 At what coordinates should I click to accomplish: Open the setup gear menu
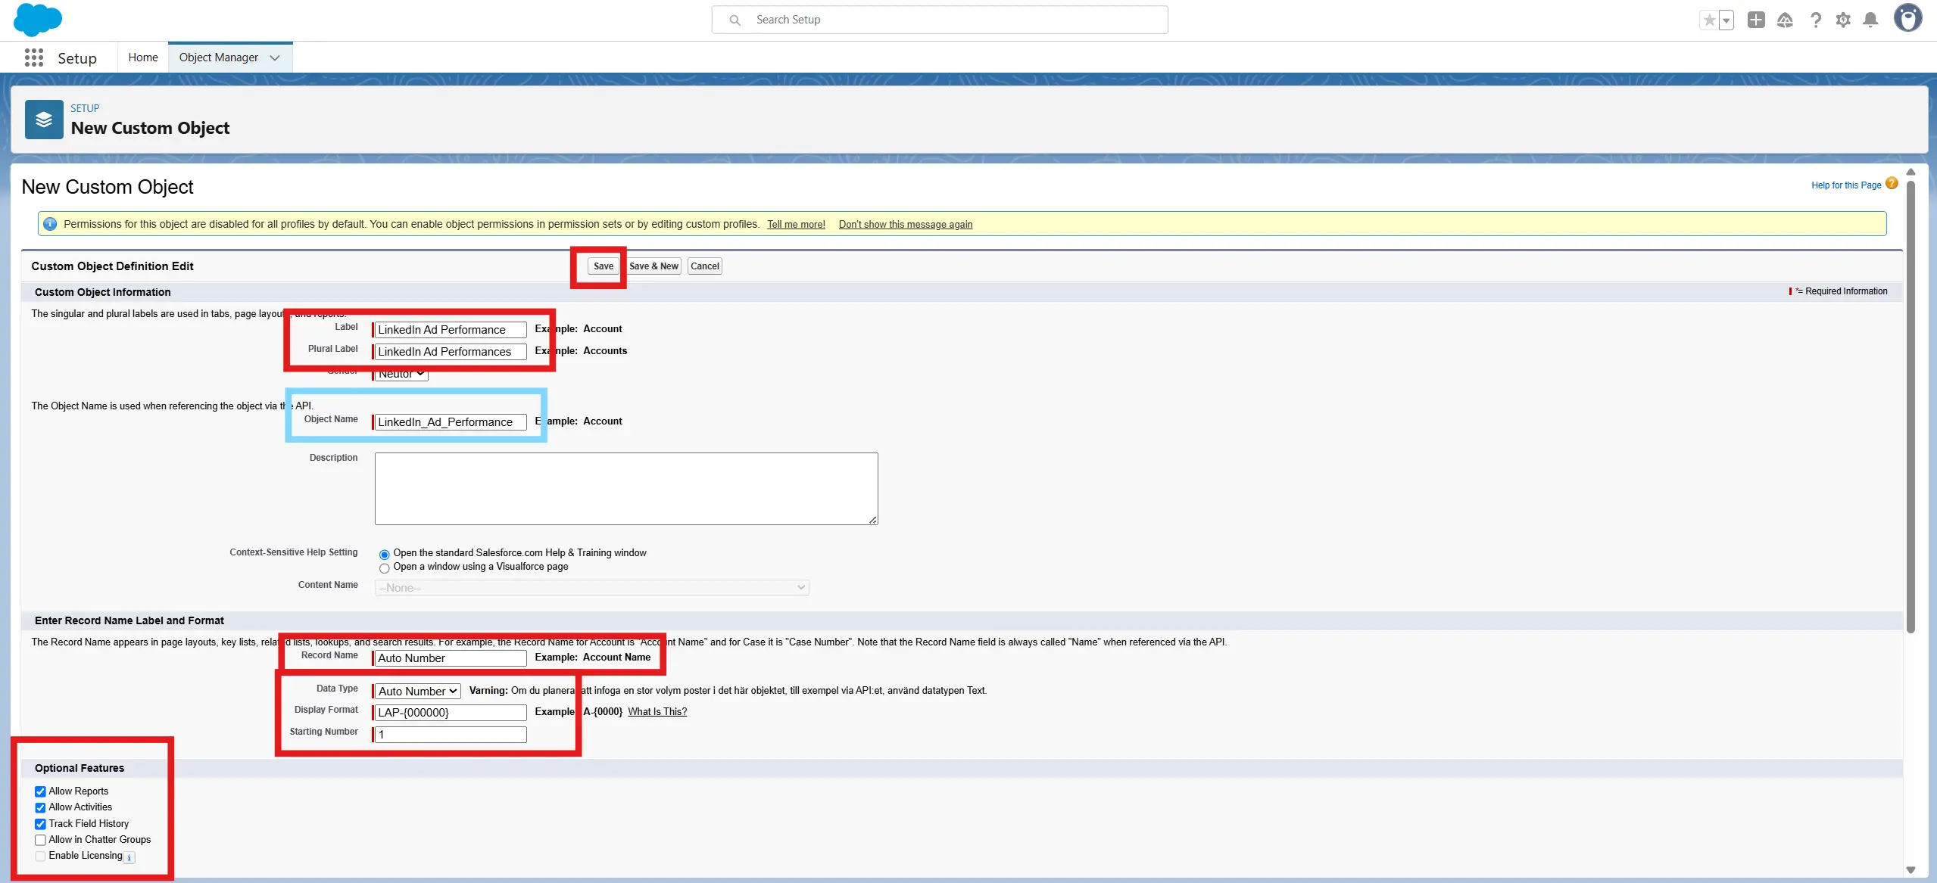click(x=1843, y=20)
